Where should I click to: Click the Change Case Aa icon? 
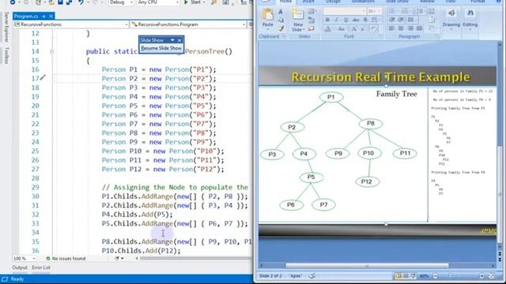pyautogui.click(x=341, y=29)
